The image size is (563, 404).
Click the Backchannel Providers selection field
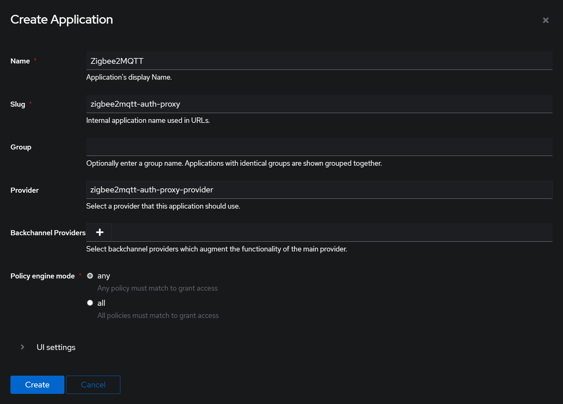[332, 232]
